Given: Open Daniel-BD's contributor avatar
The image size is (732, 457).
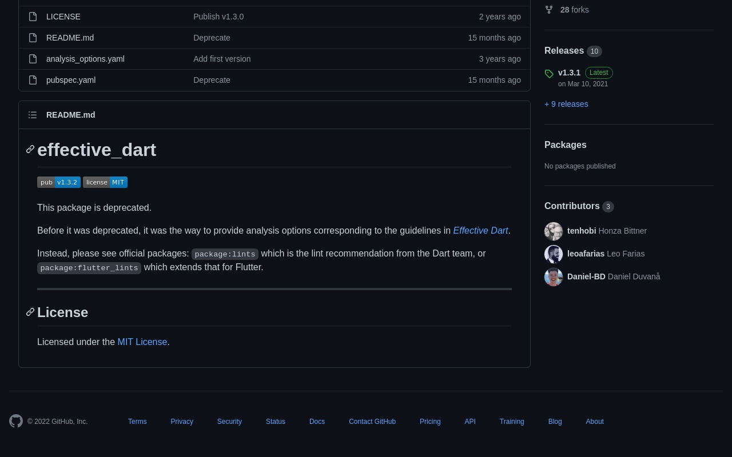Looking at the screenshot, I should pyautogui.click(x=554, y=276).
